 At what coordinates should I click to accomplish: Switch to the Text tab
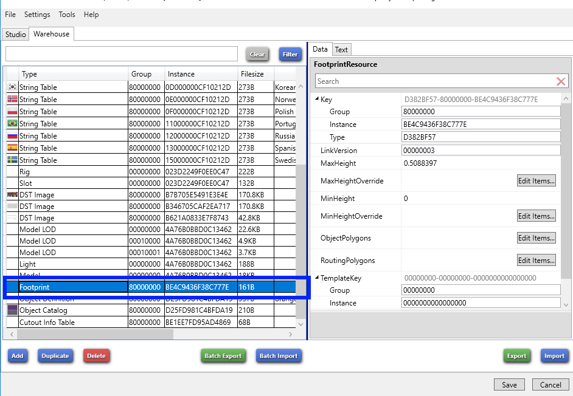click(x=342, y=50)
